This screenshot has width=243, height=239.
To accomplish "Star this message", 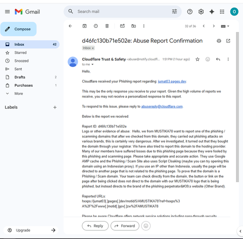I will point(197,59).
